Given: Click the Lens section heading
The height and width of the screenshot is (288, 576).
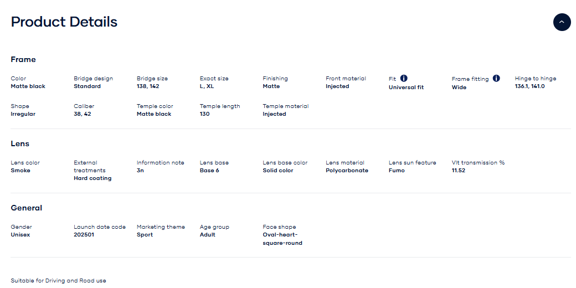Looking at the screenshot, I should click(20, 144).
